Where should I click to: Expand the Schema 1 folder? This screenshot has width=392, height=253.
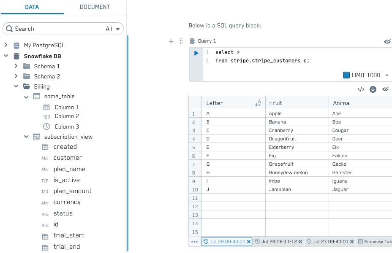16,66
